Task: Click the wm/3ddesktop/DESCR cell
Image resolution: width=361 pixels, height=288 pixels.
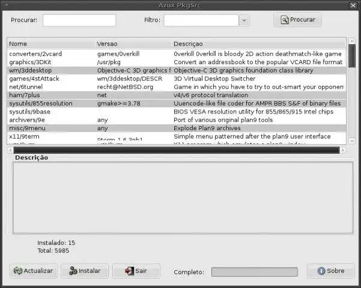Action: 130,79
